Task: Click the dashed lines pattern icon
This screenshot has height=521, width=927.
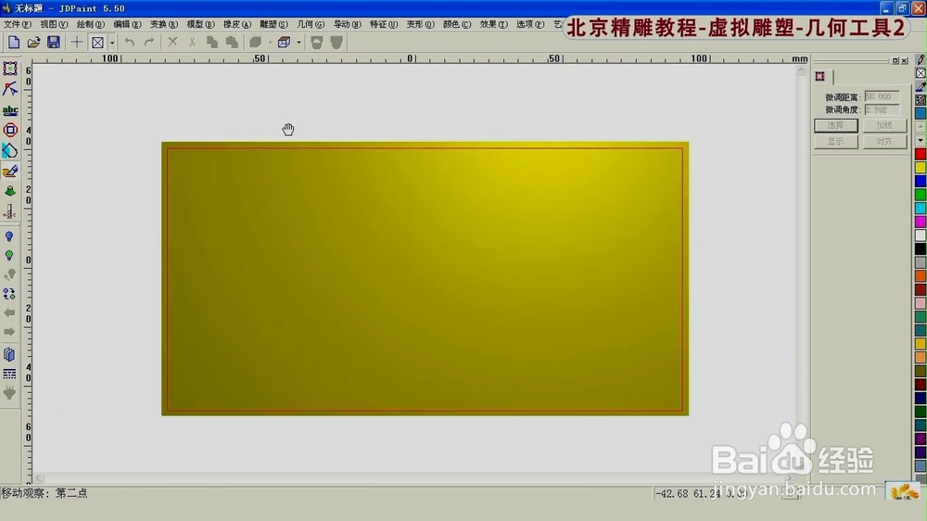Action: 9,374
